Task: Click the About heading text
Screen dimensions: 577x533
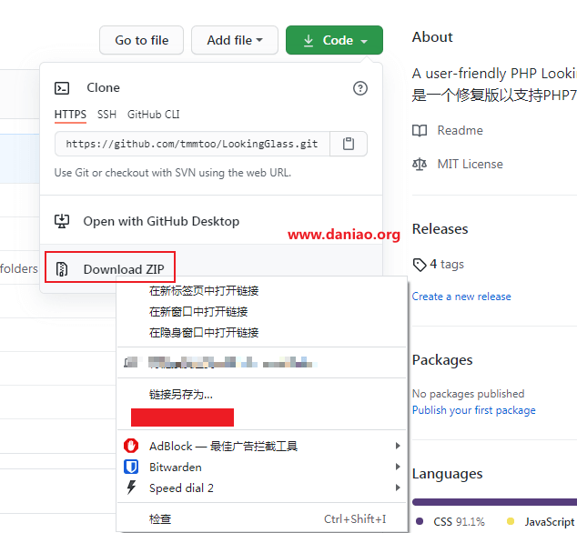Action: [x=432, y=37]
